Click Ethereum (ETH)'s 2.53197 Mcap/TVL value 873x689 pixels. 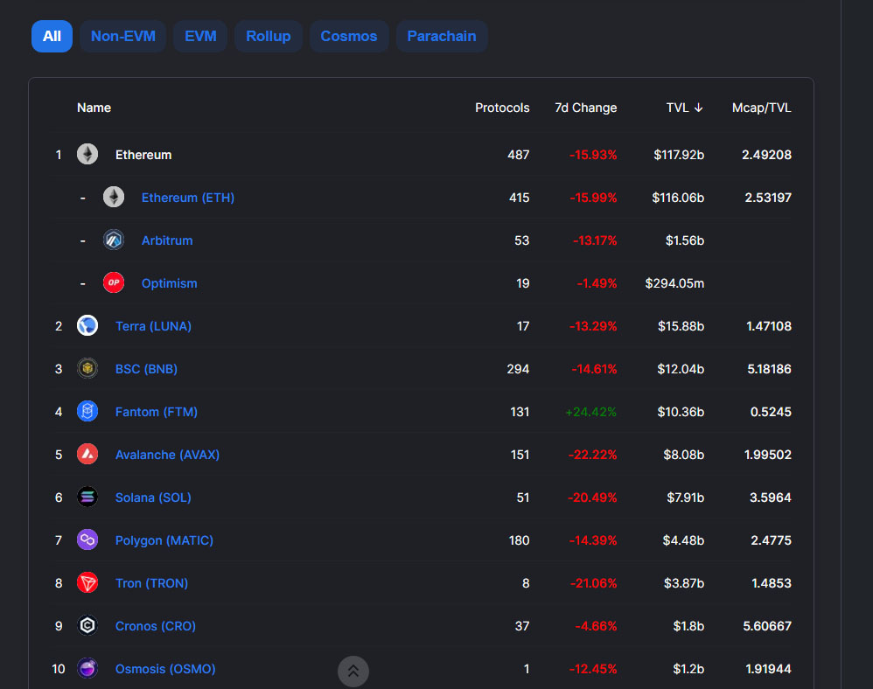tap(768, 198)
